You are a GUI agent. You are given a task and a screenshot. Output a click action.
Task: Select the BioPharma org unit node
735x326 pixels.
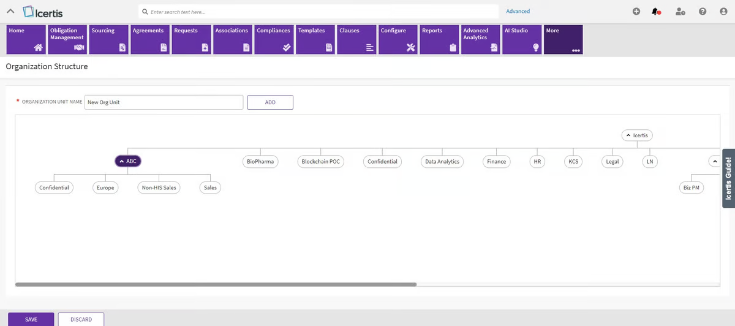[260, 161]
